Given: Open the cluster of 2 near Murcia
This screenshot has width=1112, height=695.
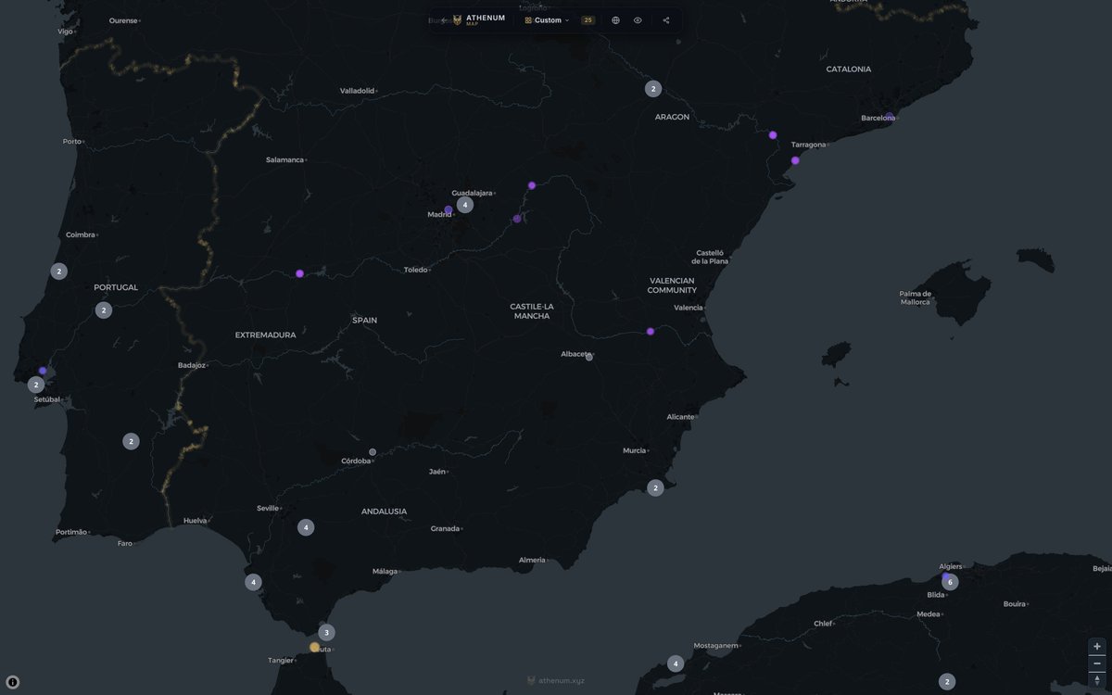Looking at the screenshot, I should pos(655,487).
